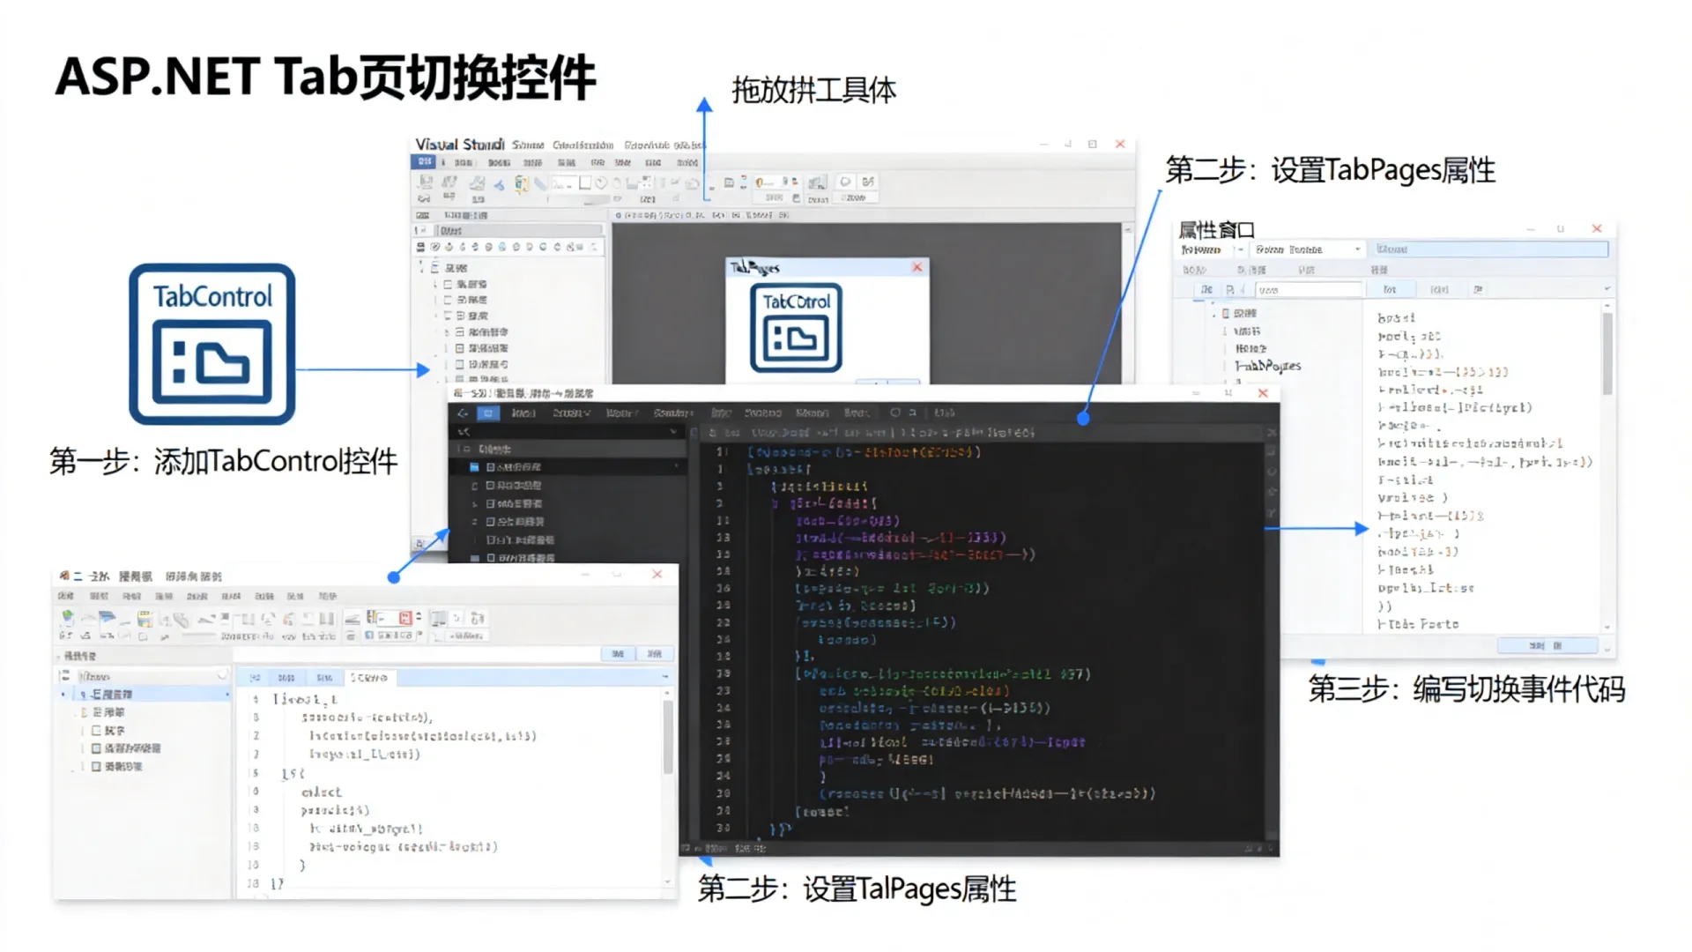Screen dimensions: 1692x952
Task: Click the right blue button above bottom-left tab bar
Action: coord(655,654)
